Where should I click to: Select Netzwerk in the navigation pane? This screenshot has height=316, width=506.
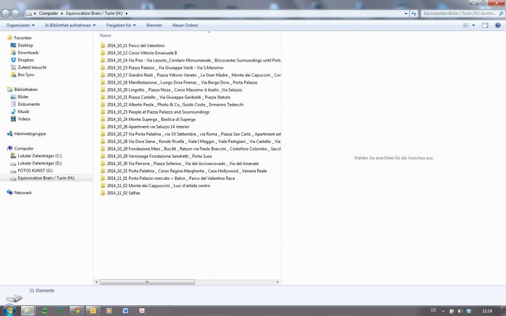[19, 193]
